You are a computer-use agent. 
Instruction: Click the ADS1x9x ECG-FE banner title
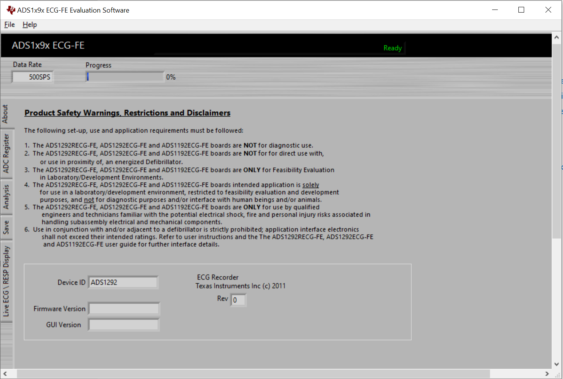coord(48,45)
